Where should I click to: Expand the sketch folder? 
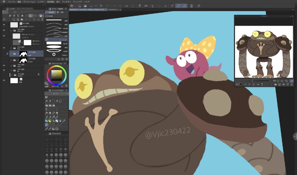12,75
